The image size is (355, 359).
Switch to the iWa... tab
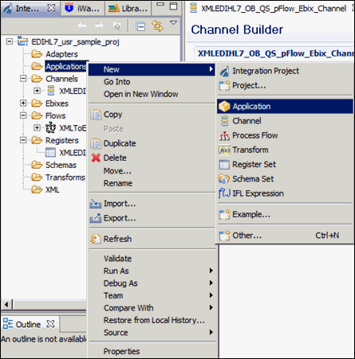[x=82, y=8]
